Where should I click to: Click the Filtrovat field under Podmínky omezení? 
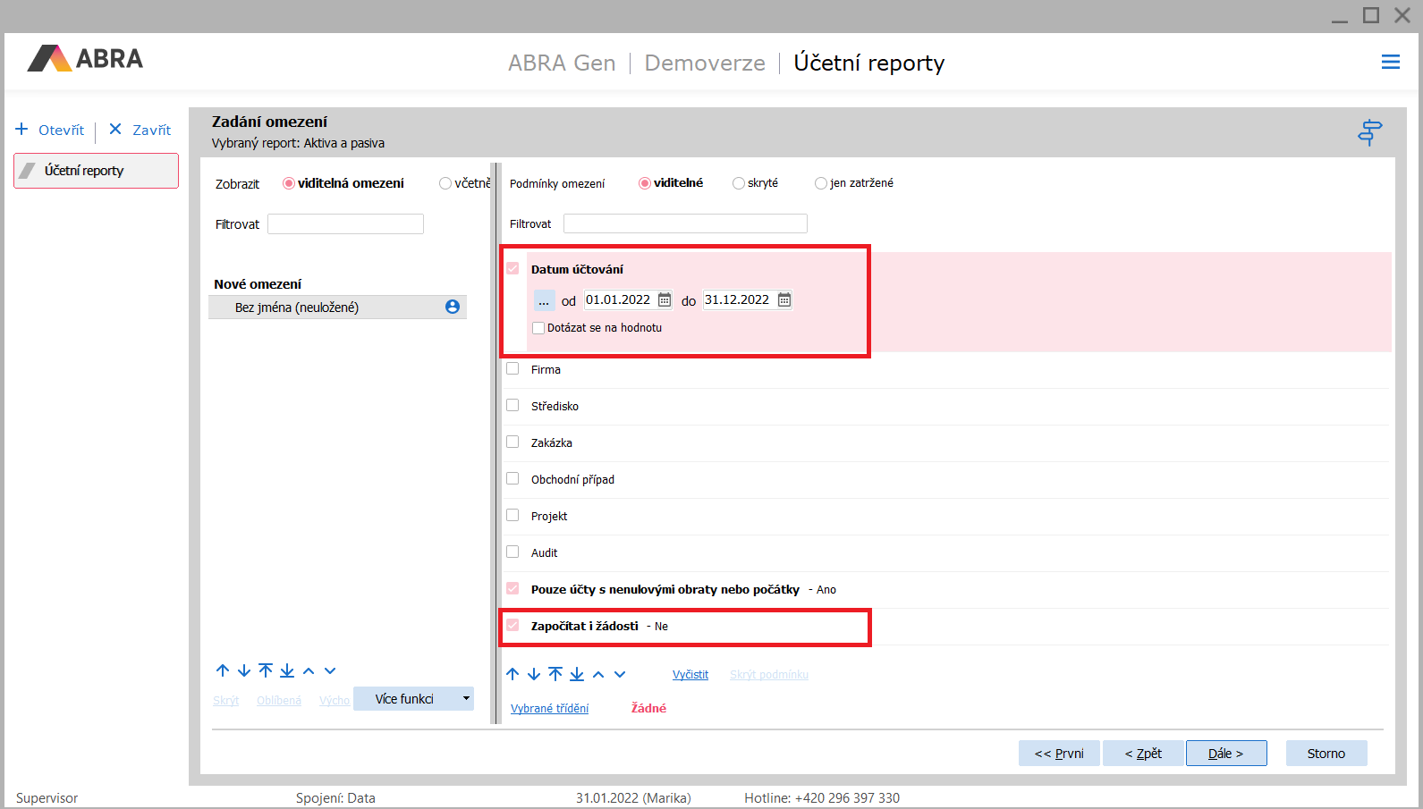[685, 223]
